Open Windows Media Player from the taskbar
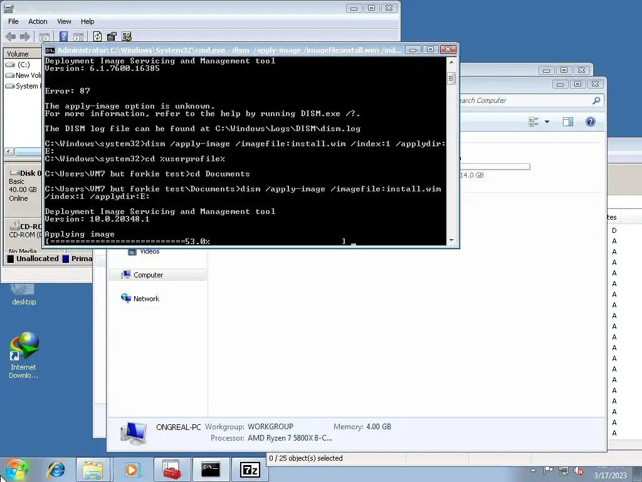The image size is (642, 482). click(132, 469)
